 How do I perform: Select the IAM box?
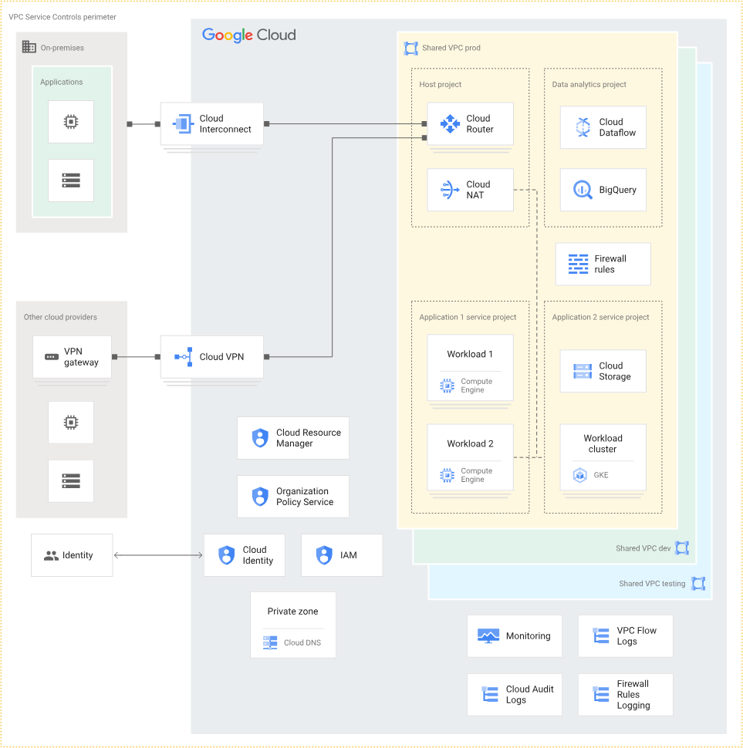pos(342,555)
